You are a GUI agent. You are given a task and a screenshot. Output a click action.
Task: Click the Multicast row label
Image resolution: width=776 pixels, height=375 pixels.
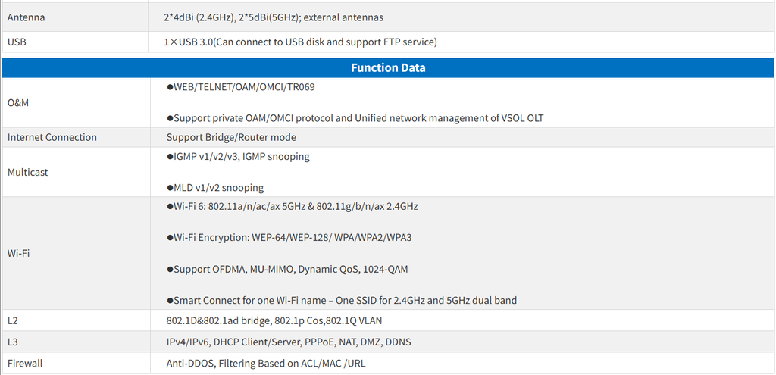[x=28, y=172]
